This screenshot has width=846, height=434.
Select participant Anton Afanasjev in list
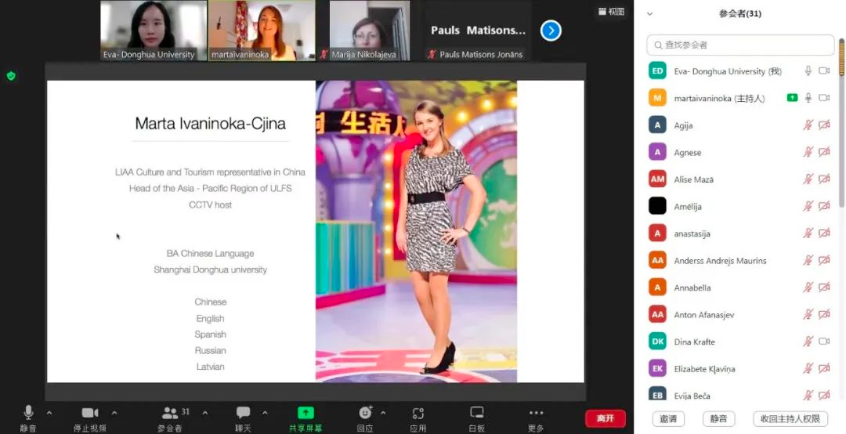(x=739, y=314)
